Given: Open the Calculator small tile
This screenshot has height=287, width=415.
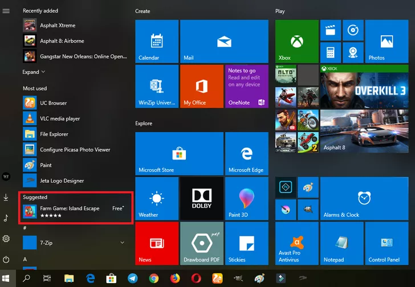Looking at the screenshot, I should click(331, 52).
